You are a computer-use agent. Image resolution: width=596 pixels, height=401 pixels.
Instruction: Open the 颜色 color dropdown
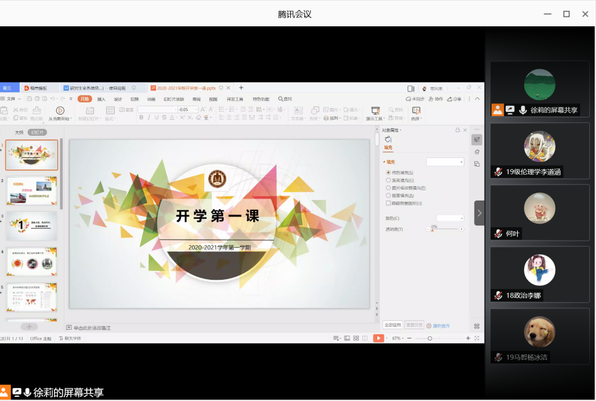pyautogui.click(x=450, y=218)
